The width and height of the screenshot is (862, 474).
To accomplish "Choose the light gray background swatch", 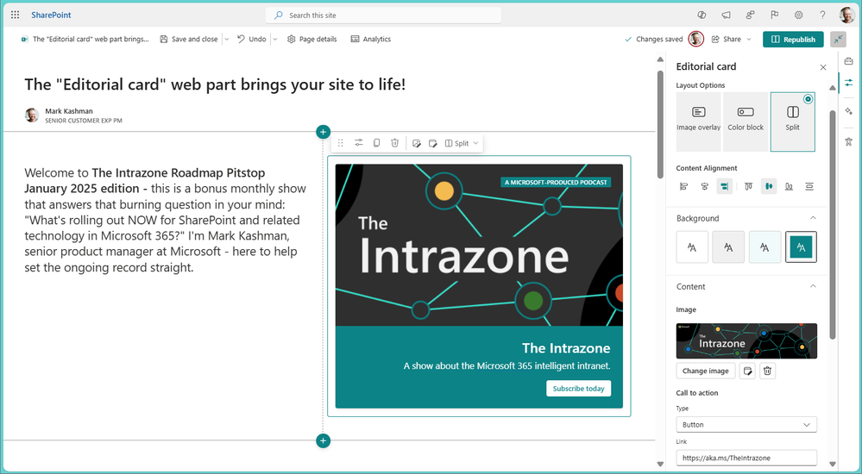I will (728, 247).
